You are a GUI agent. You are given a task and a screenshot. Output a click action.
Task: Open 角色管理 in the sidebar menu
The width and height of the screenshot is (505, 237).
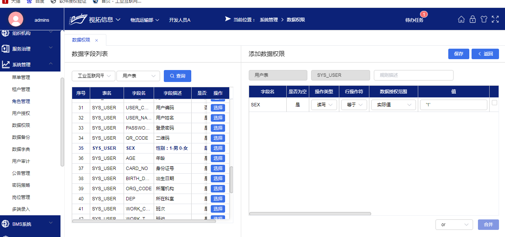pyautogui.click(x=21, y=101)
